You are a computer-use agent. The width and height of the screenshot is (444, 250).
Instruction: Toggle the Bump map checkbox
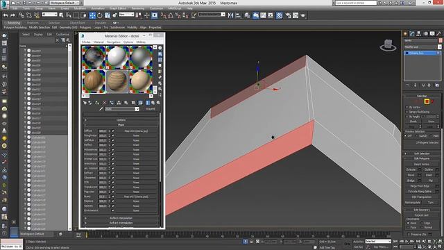pos(112,197)
